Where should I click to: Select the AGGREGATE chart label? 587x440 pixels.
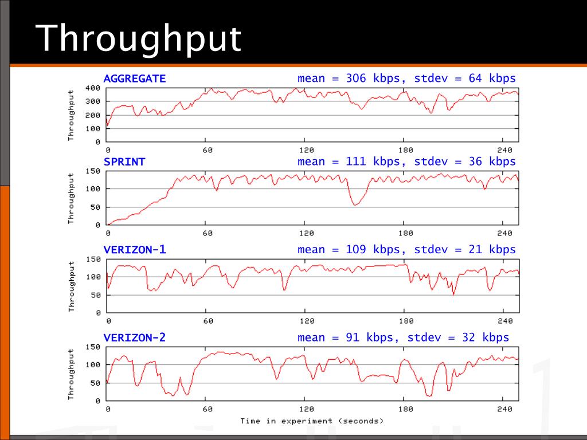(x=134, y=78)
